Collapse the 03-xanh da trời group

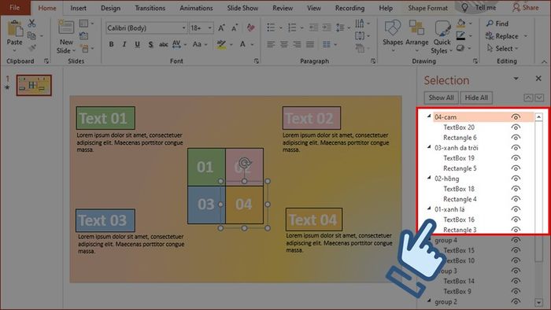[429, 147]
